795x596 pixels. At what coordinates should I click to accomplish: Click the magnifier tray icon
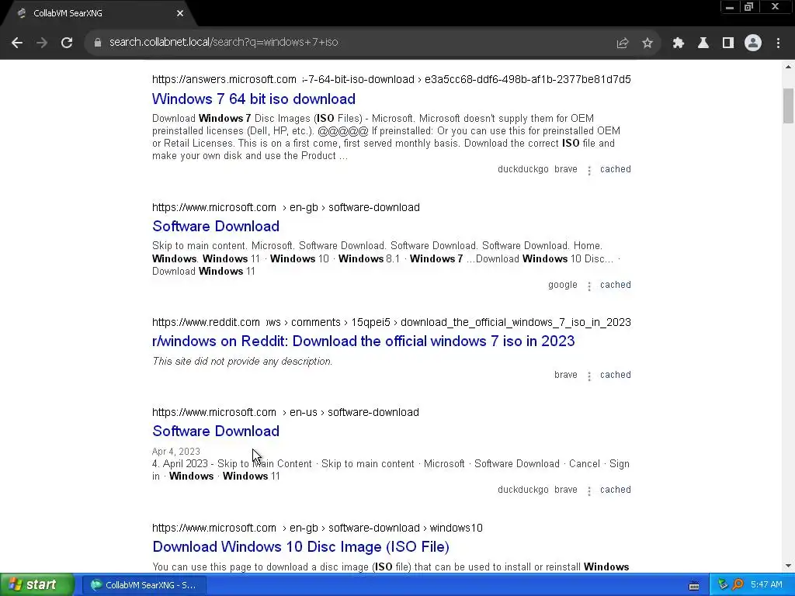pos(738,585)
